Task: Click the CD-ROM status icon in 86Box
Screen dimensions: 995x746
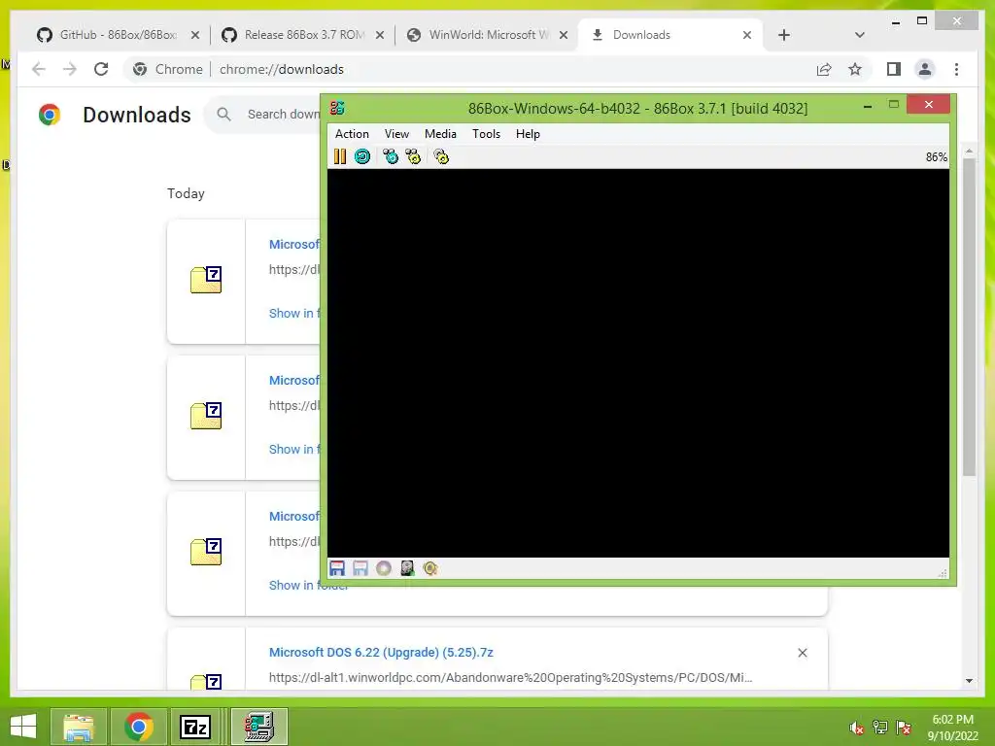Action: [x=383, y=568]
